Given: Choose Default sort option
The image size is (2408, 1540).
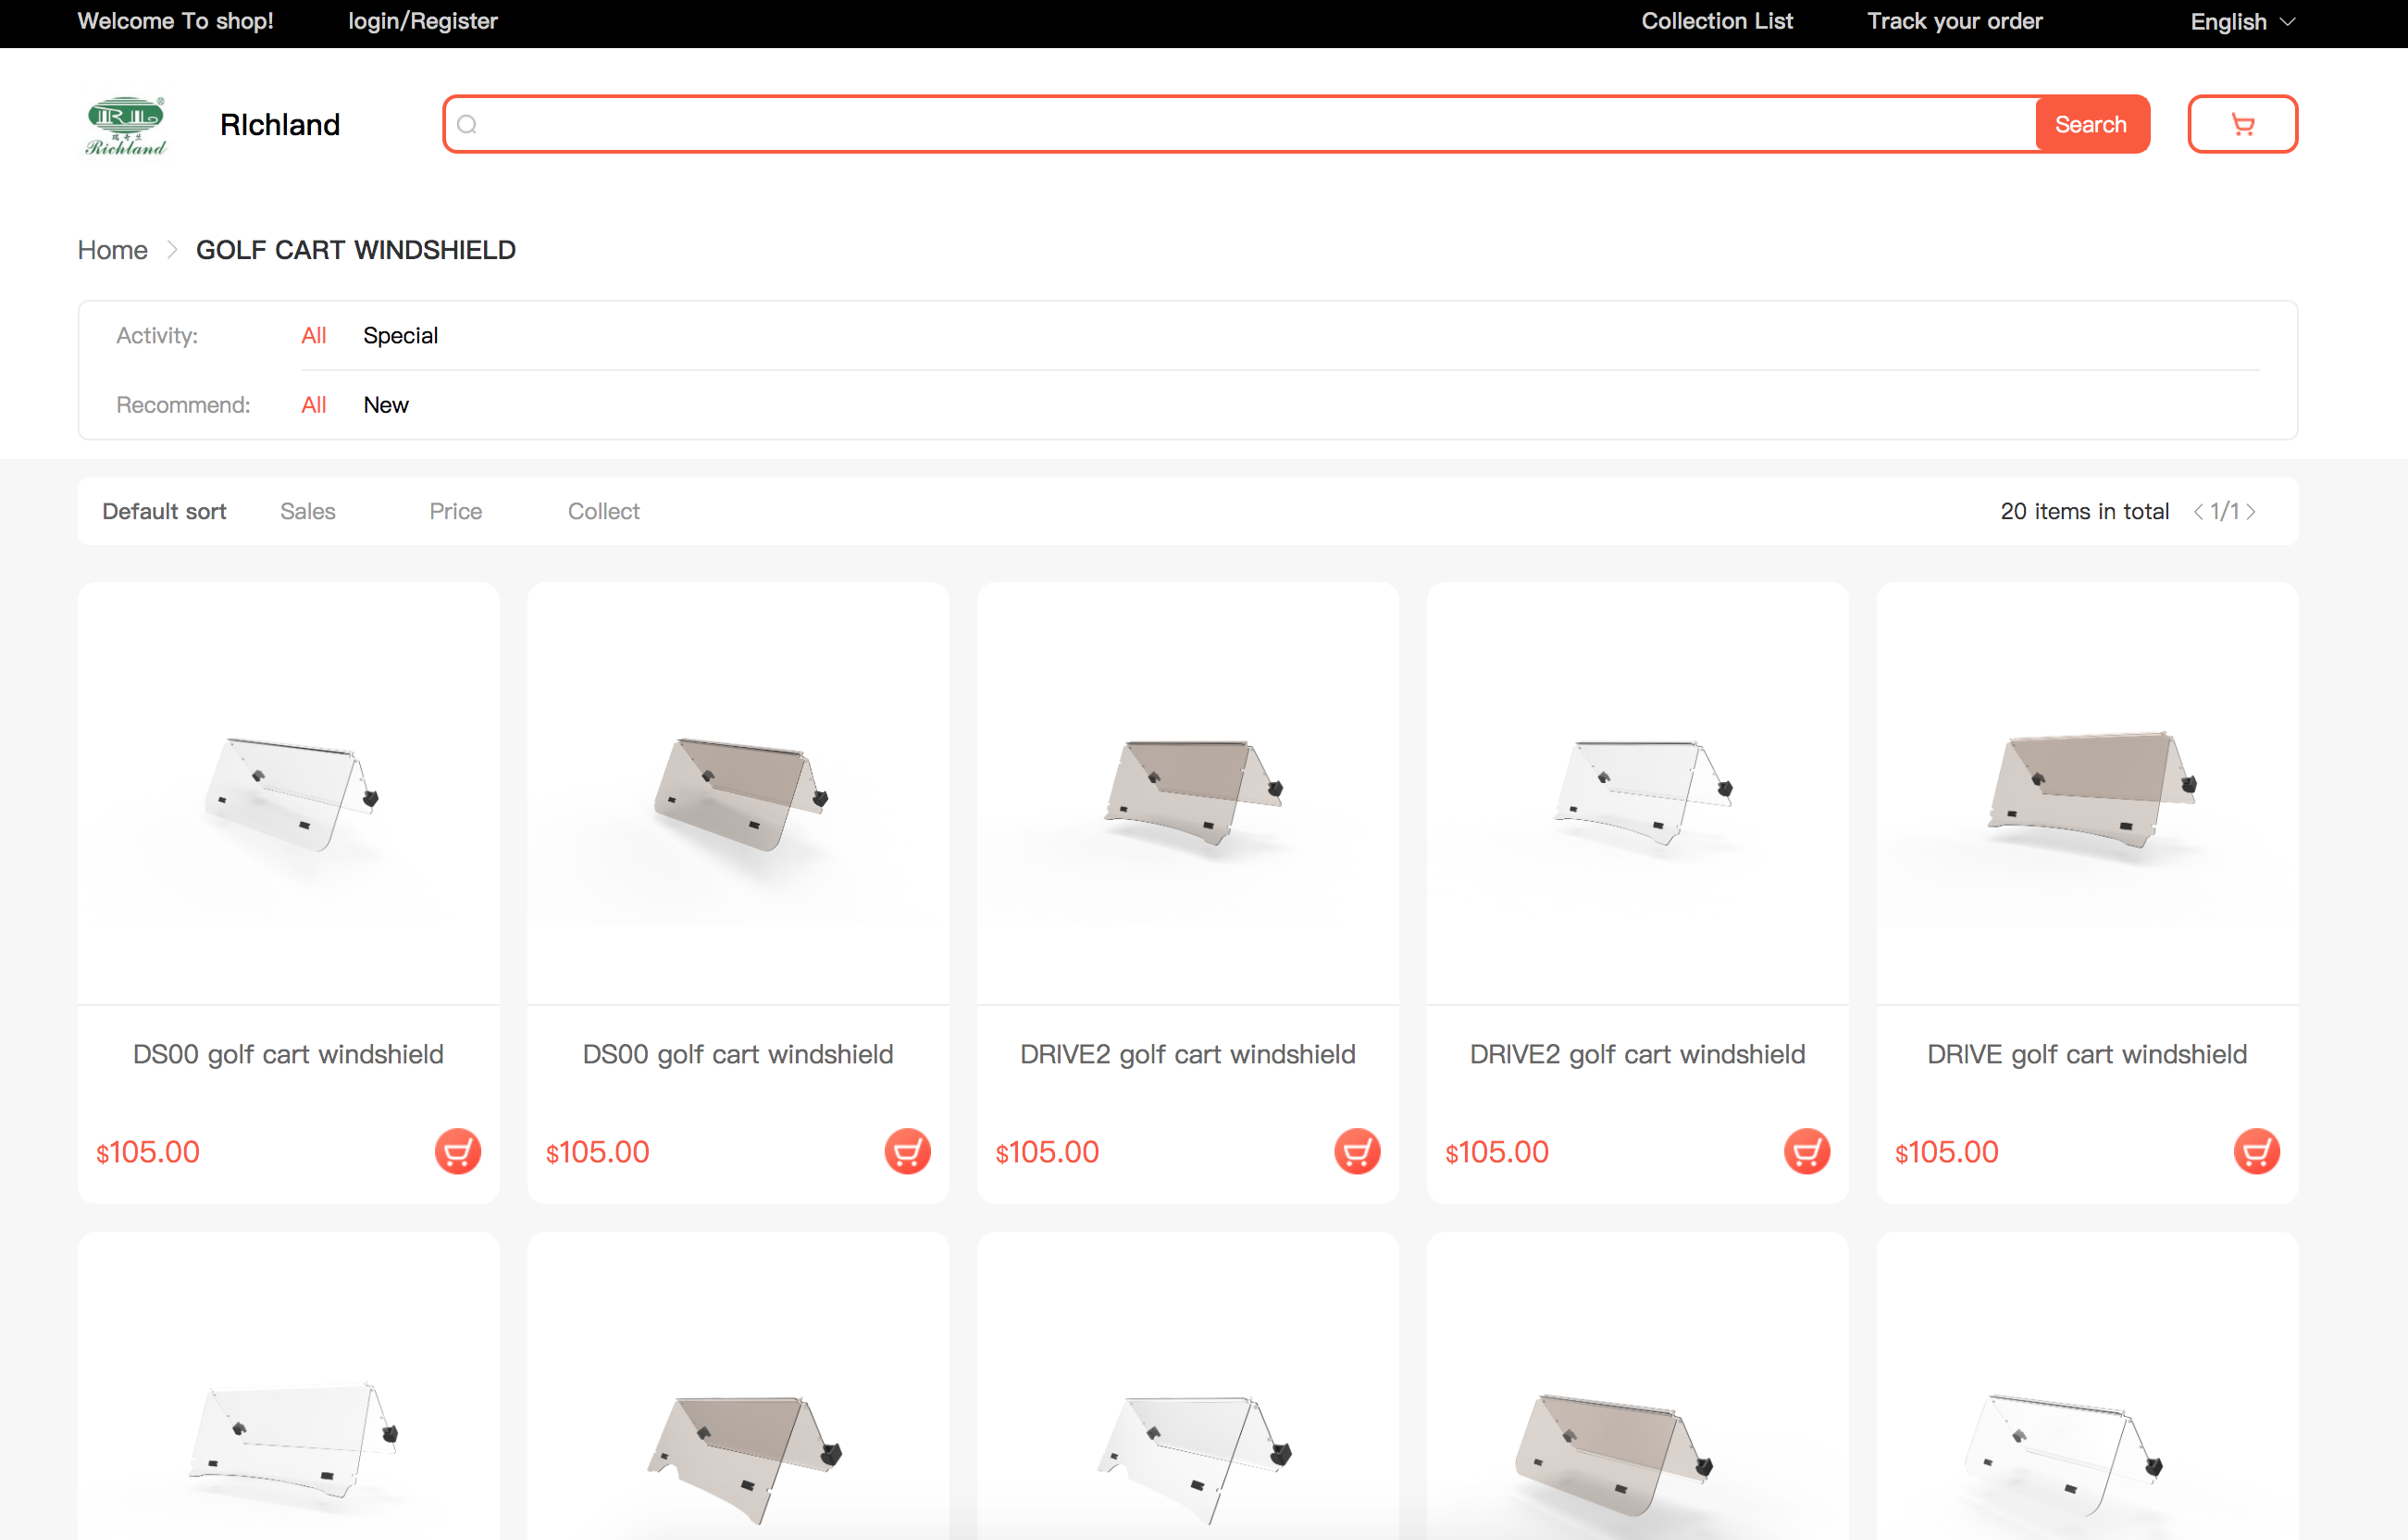Looking at the screenshot, I should pos(164,511).
